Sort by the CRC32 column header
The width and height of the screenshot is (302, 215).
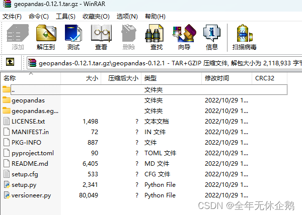269,78
